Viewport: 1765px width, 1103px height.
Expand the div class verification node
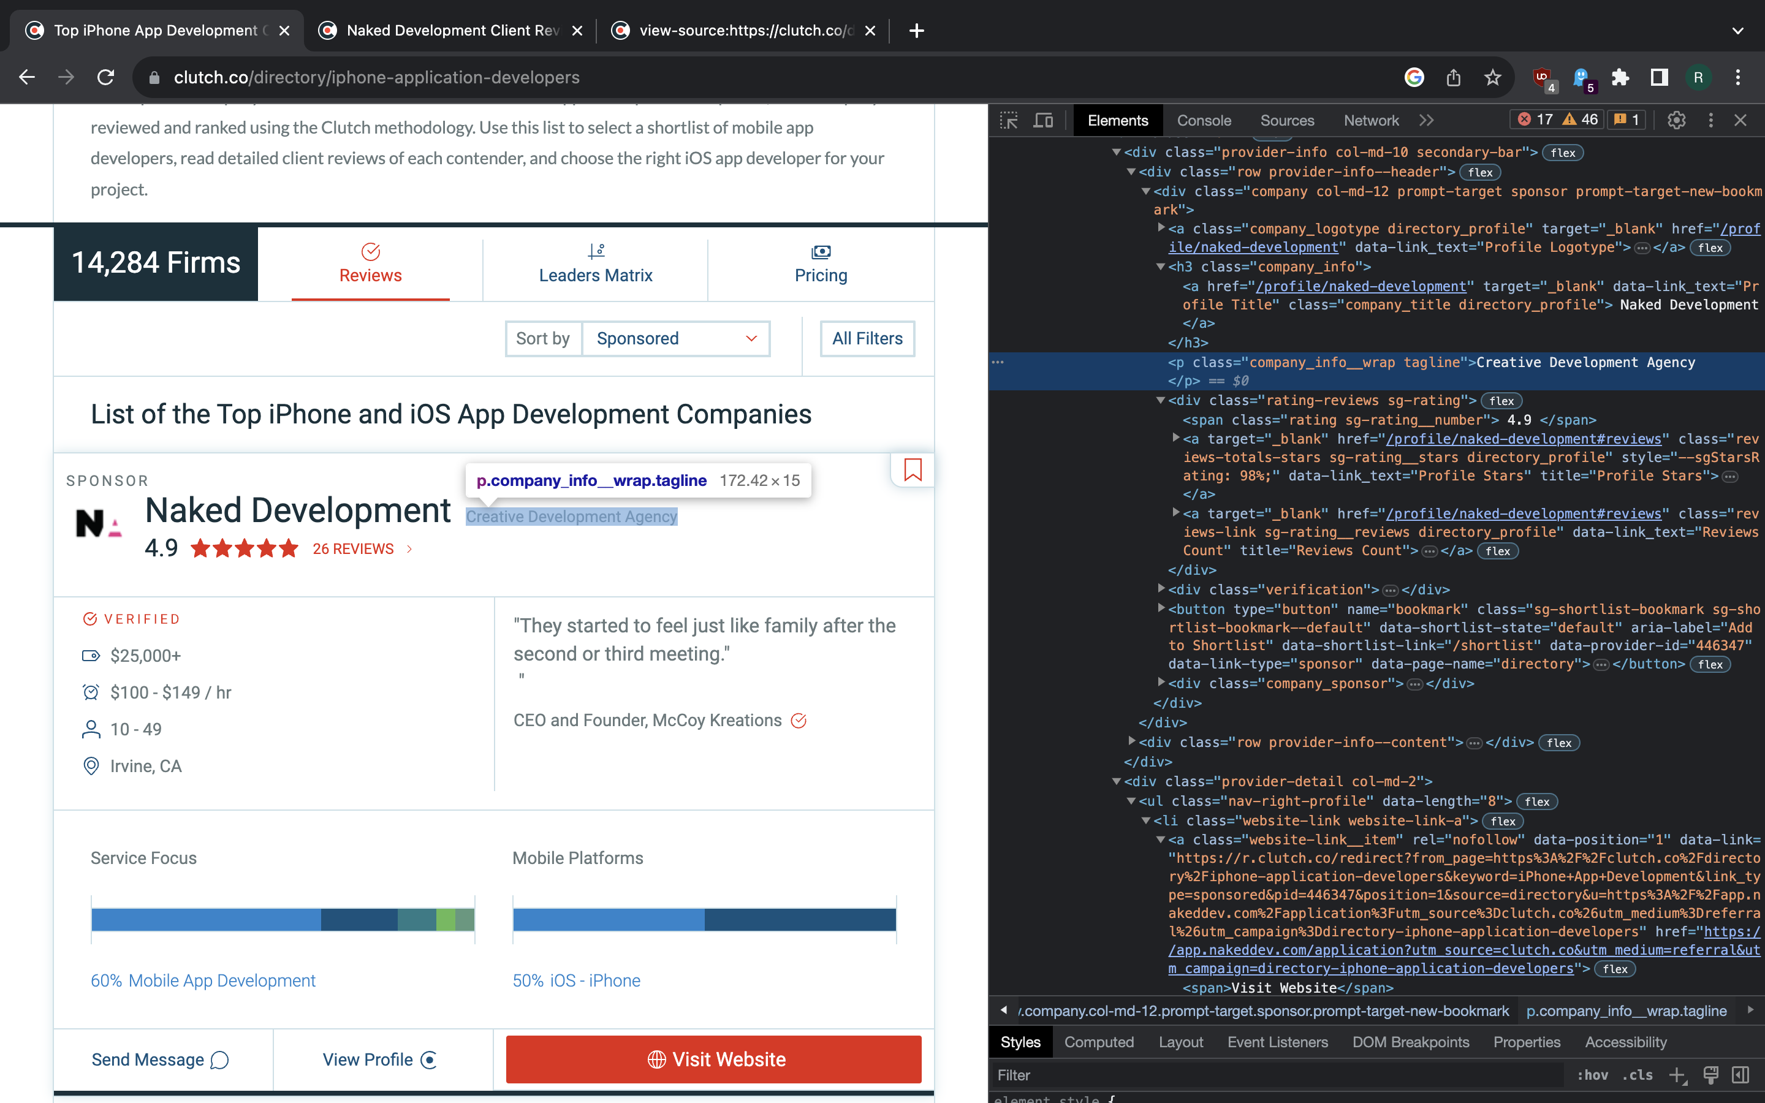pyautogui.click(x=1160, y=588)
